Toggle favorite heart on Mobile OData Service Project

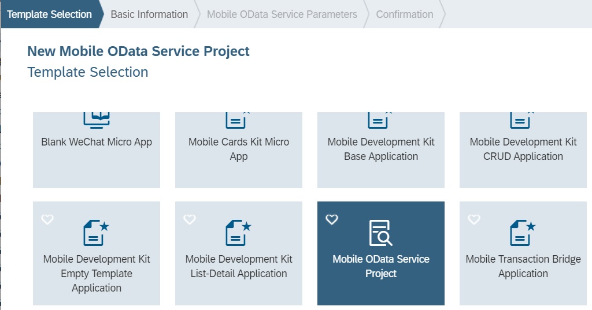[332, 219]
